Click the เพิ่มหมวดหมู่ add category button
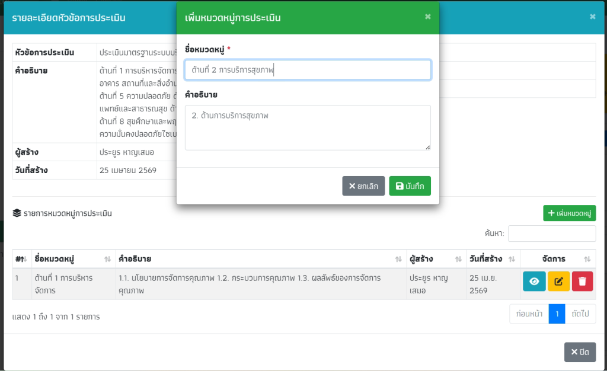Screen dimensions: 607x371 click(569, 213)
